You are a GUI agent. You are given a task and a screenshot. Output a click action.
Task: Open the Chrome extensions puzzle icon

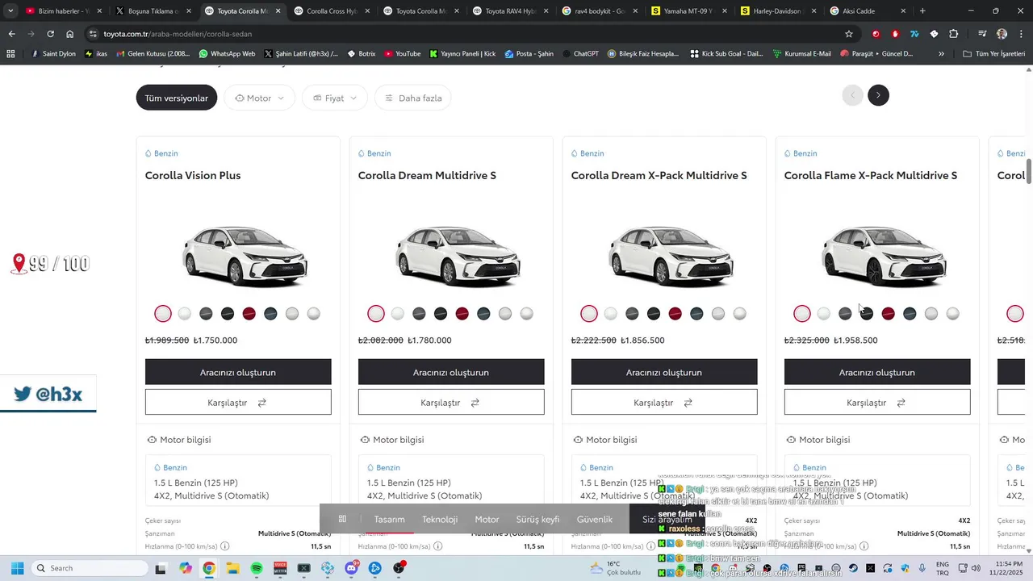[x=953, y=34]
